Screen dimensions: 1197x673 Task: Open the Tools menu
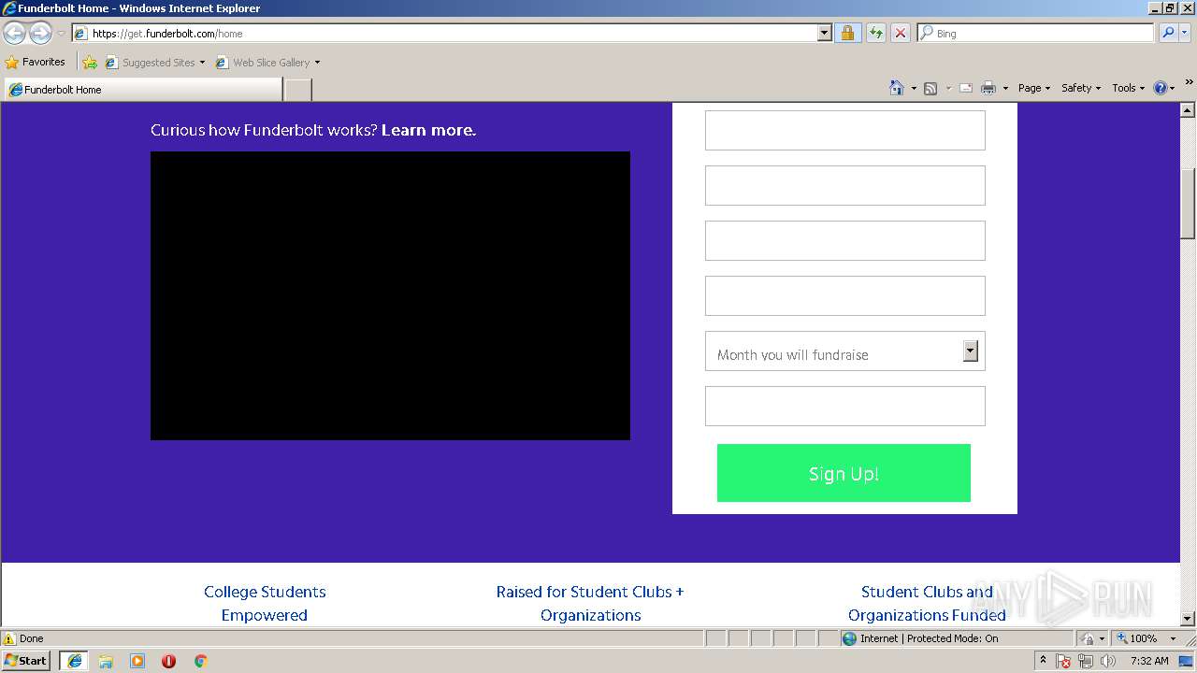[1128, 88]
